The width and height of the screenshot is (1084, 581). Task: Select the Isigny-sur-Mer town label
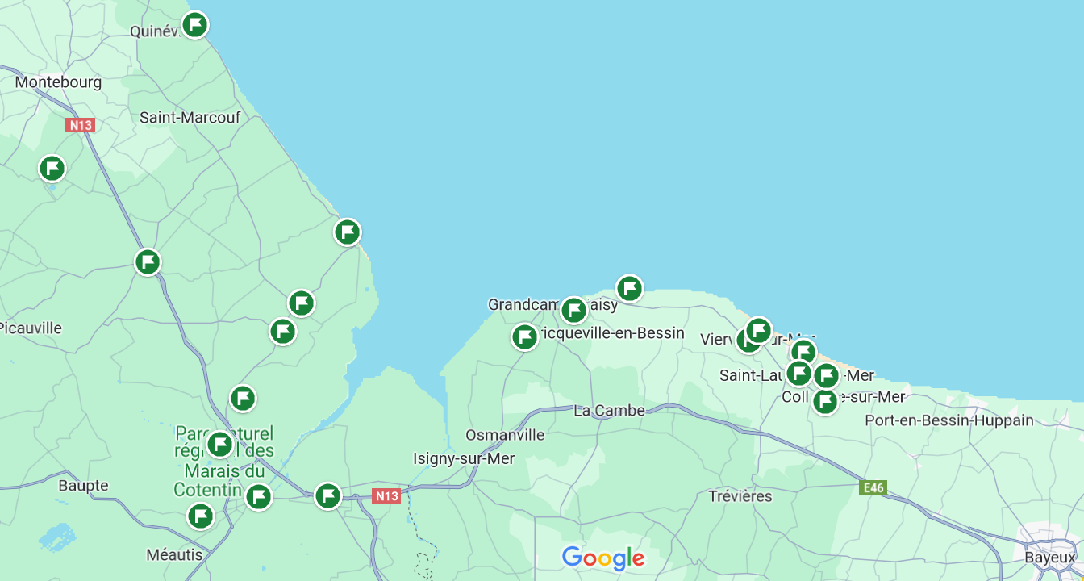pyautogui.click(x=464, y=458)
